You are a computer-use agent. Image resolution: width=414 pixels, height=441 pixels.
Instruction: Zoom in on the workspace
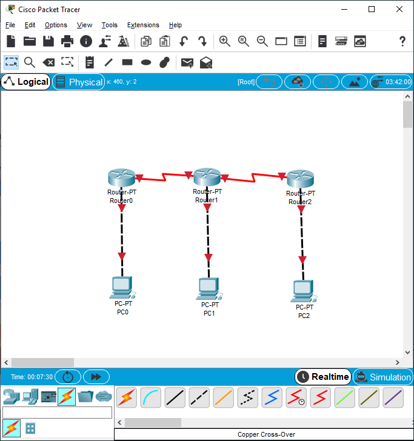(225, 41)
